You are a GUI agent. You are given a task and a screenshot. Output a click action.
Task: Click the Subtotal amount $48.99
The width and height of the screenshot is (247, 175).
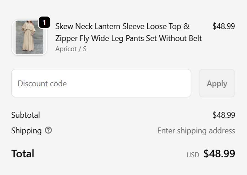point(224,115)
